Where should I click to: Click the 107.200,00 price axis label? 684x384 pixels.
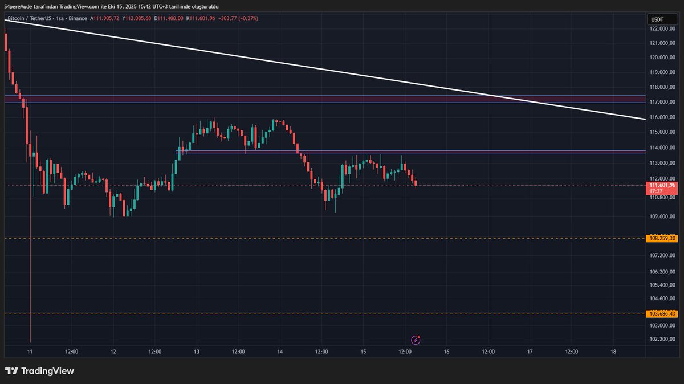[662, 256]
